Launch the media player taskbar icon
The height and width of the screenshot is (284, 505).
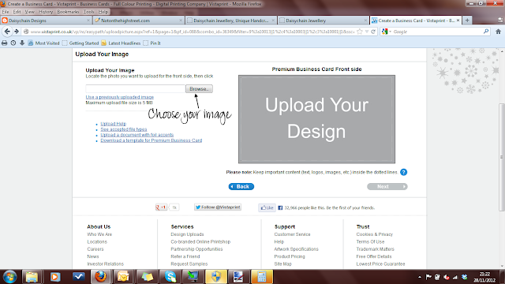click(x=55, y=277)
